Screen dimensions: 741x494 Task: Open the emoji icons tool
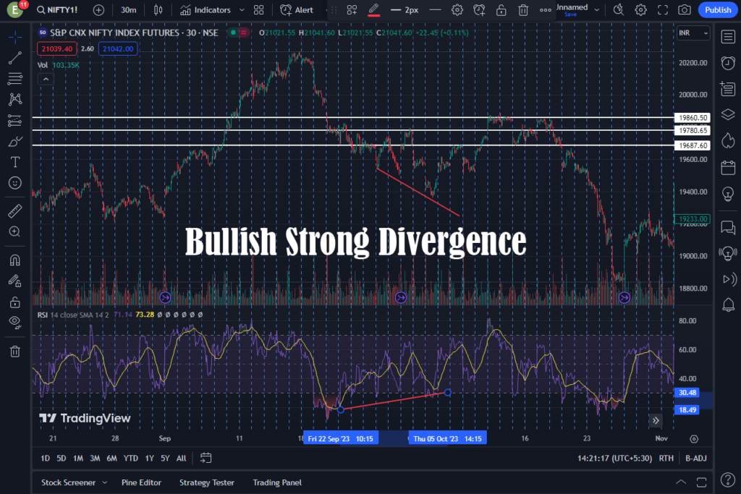(x=15, y=183)
